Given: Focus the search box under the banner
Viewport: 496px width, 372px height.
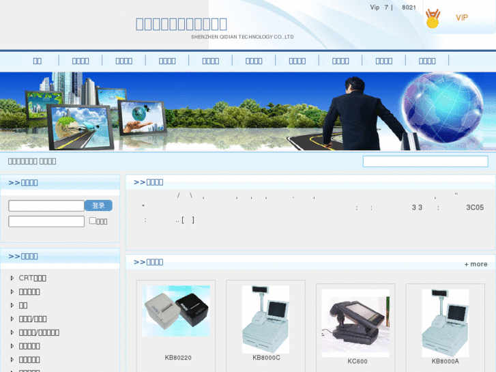Looking at the screenshot, I should click(x=425, y=162).
